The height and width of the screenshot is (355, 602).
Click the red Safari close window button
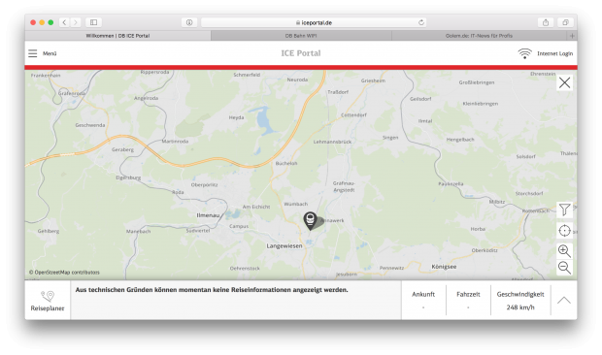coord(33,22)
